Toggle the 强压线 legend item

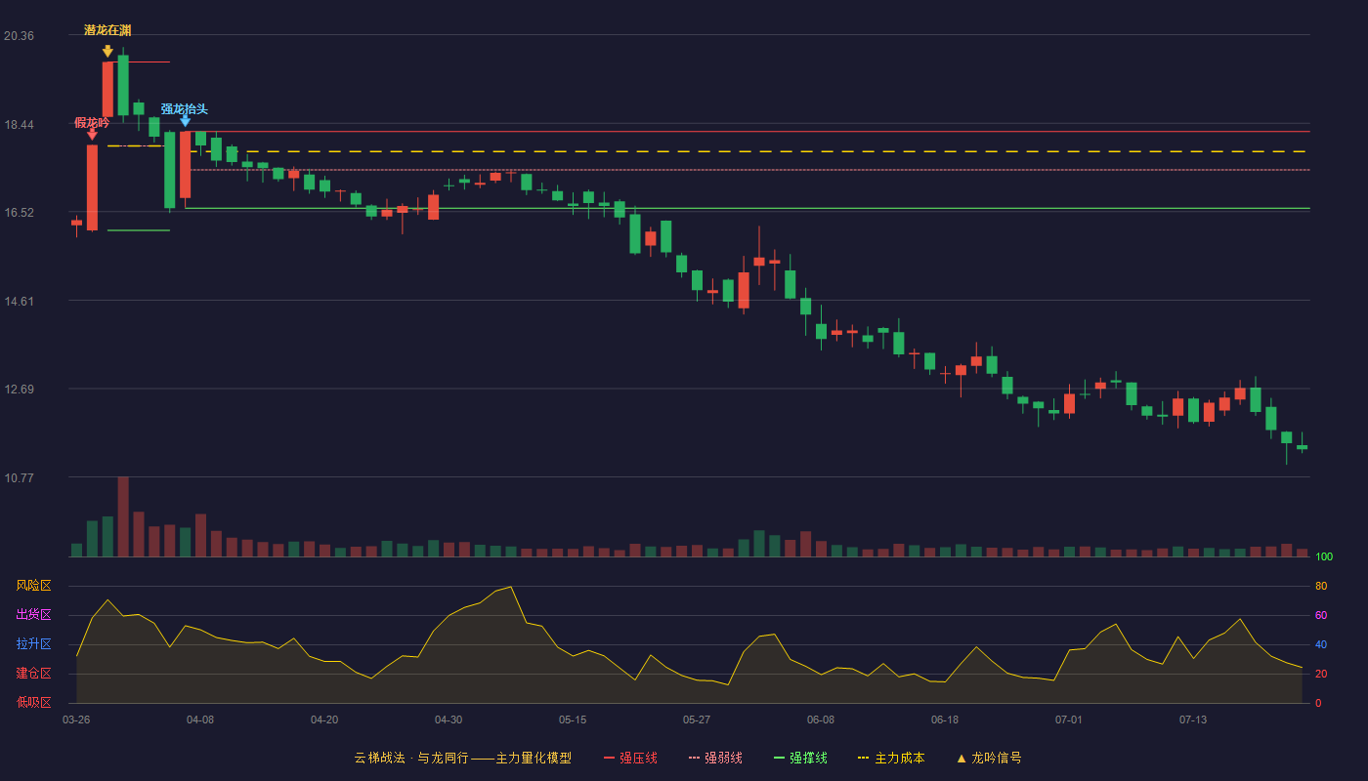630,758
